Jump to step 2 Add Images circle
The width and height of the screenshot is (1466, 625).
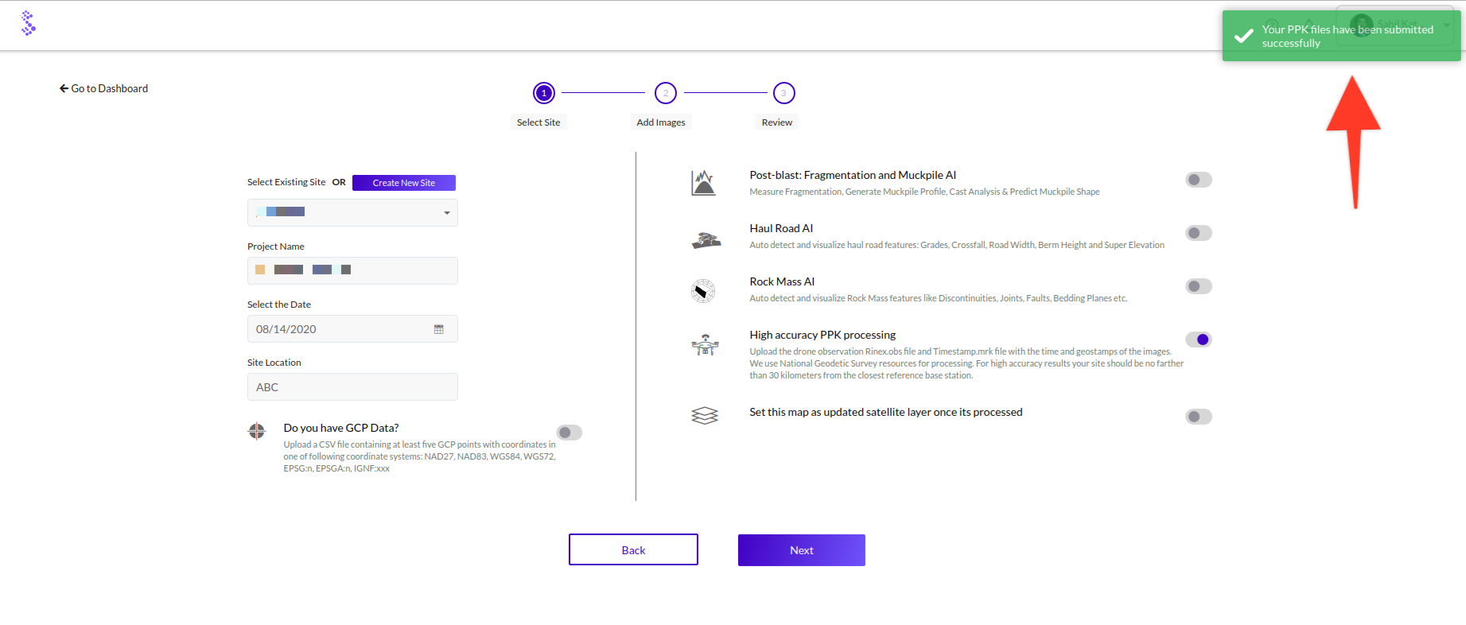[666, 93]
